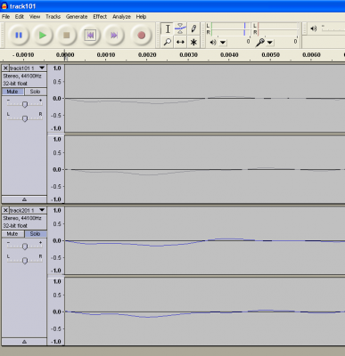Open the input meter dropdown beside the microphone
Image resolution: width=345 pixels, height=356 pixels.
tap(270, 43)
